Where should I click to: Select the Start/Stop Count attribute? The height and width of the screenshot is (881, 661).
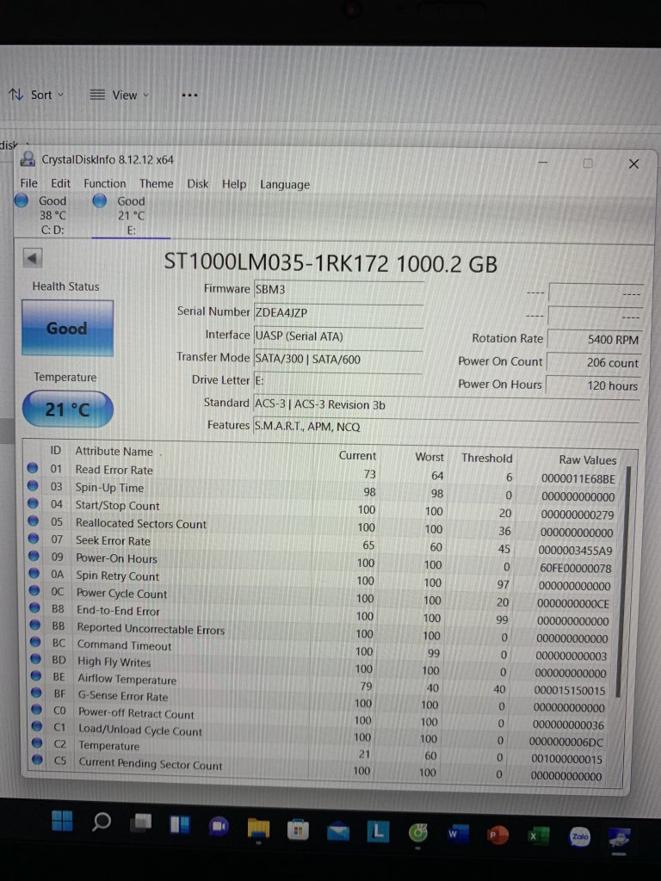point(117,506)
